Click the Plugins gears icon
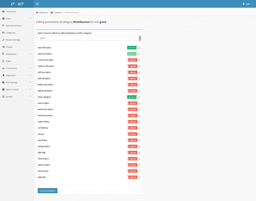The height and width of the screenshot is (201, 256). pos(3,47)
